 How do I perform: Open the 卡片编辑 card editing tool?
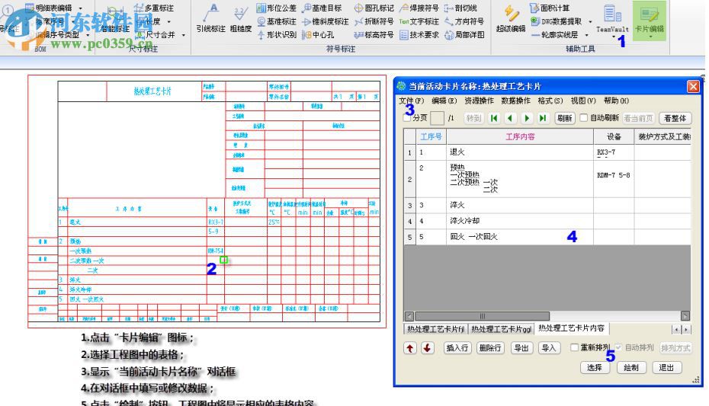coord(650,21)
